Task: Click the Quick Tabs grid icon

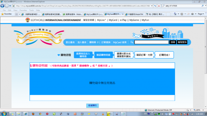Action: click(x=16, y=14)
